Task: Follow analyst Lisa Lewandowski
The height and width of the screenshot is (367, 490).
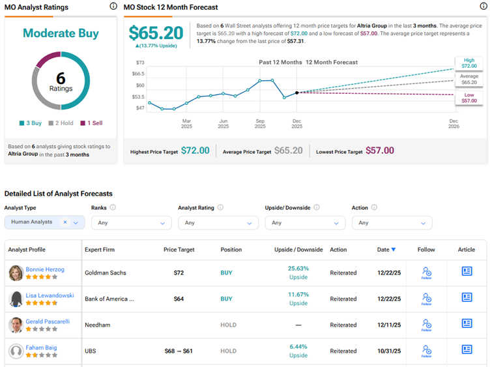Action: [426, 299]
